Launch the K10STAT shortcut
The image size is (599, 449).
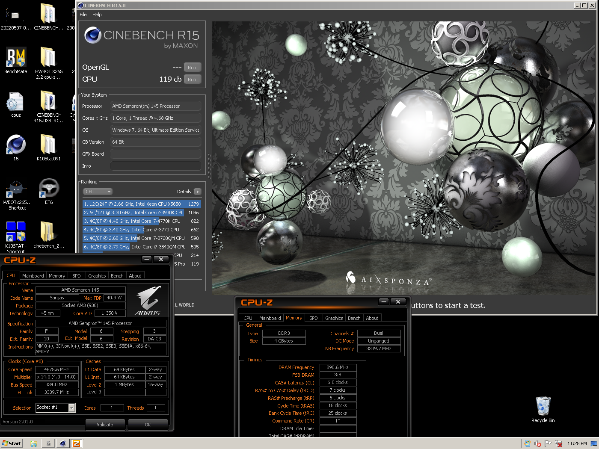pos(16,237)
